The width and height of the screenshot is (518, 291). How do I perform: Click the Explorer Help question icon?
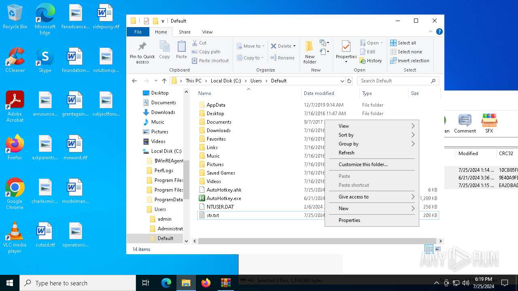(x=439, y=32)
